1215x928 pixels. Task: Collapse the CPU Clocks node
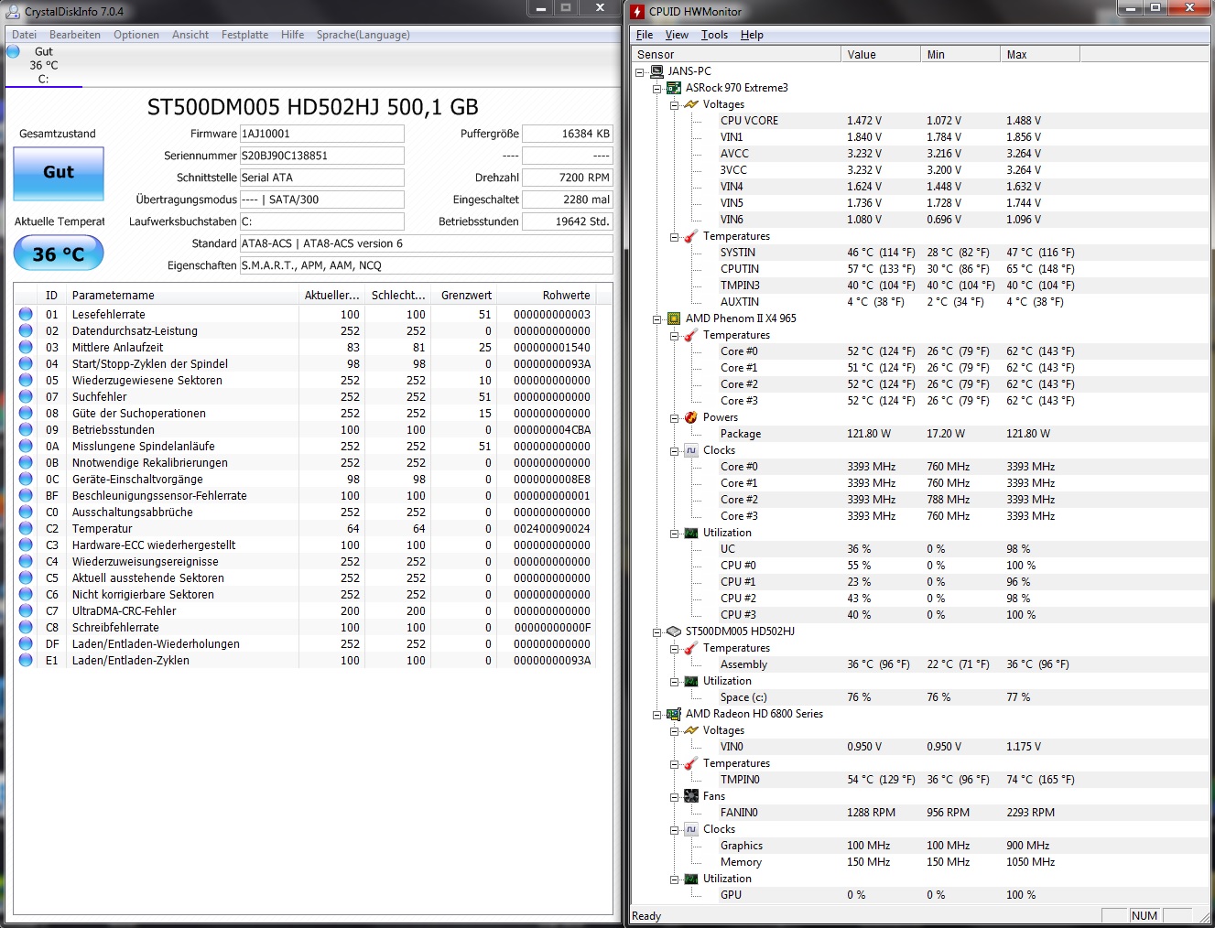[x=675, y=451]
